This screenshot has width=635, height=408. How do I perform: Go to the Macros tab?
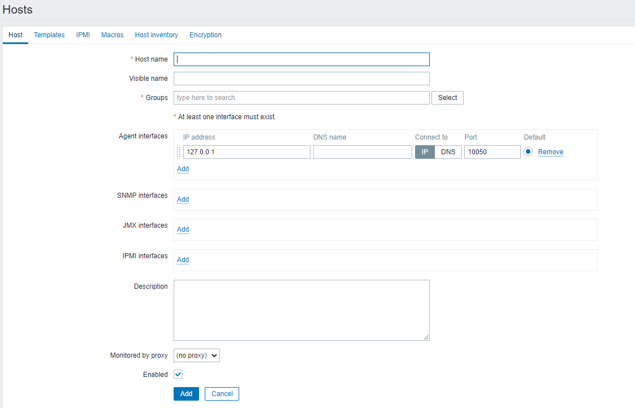click(113, 35)
